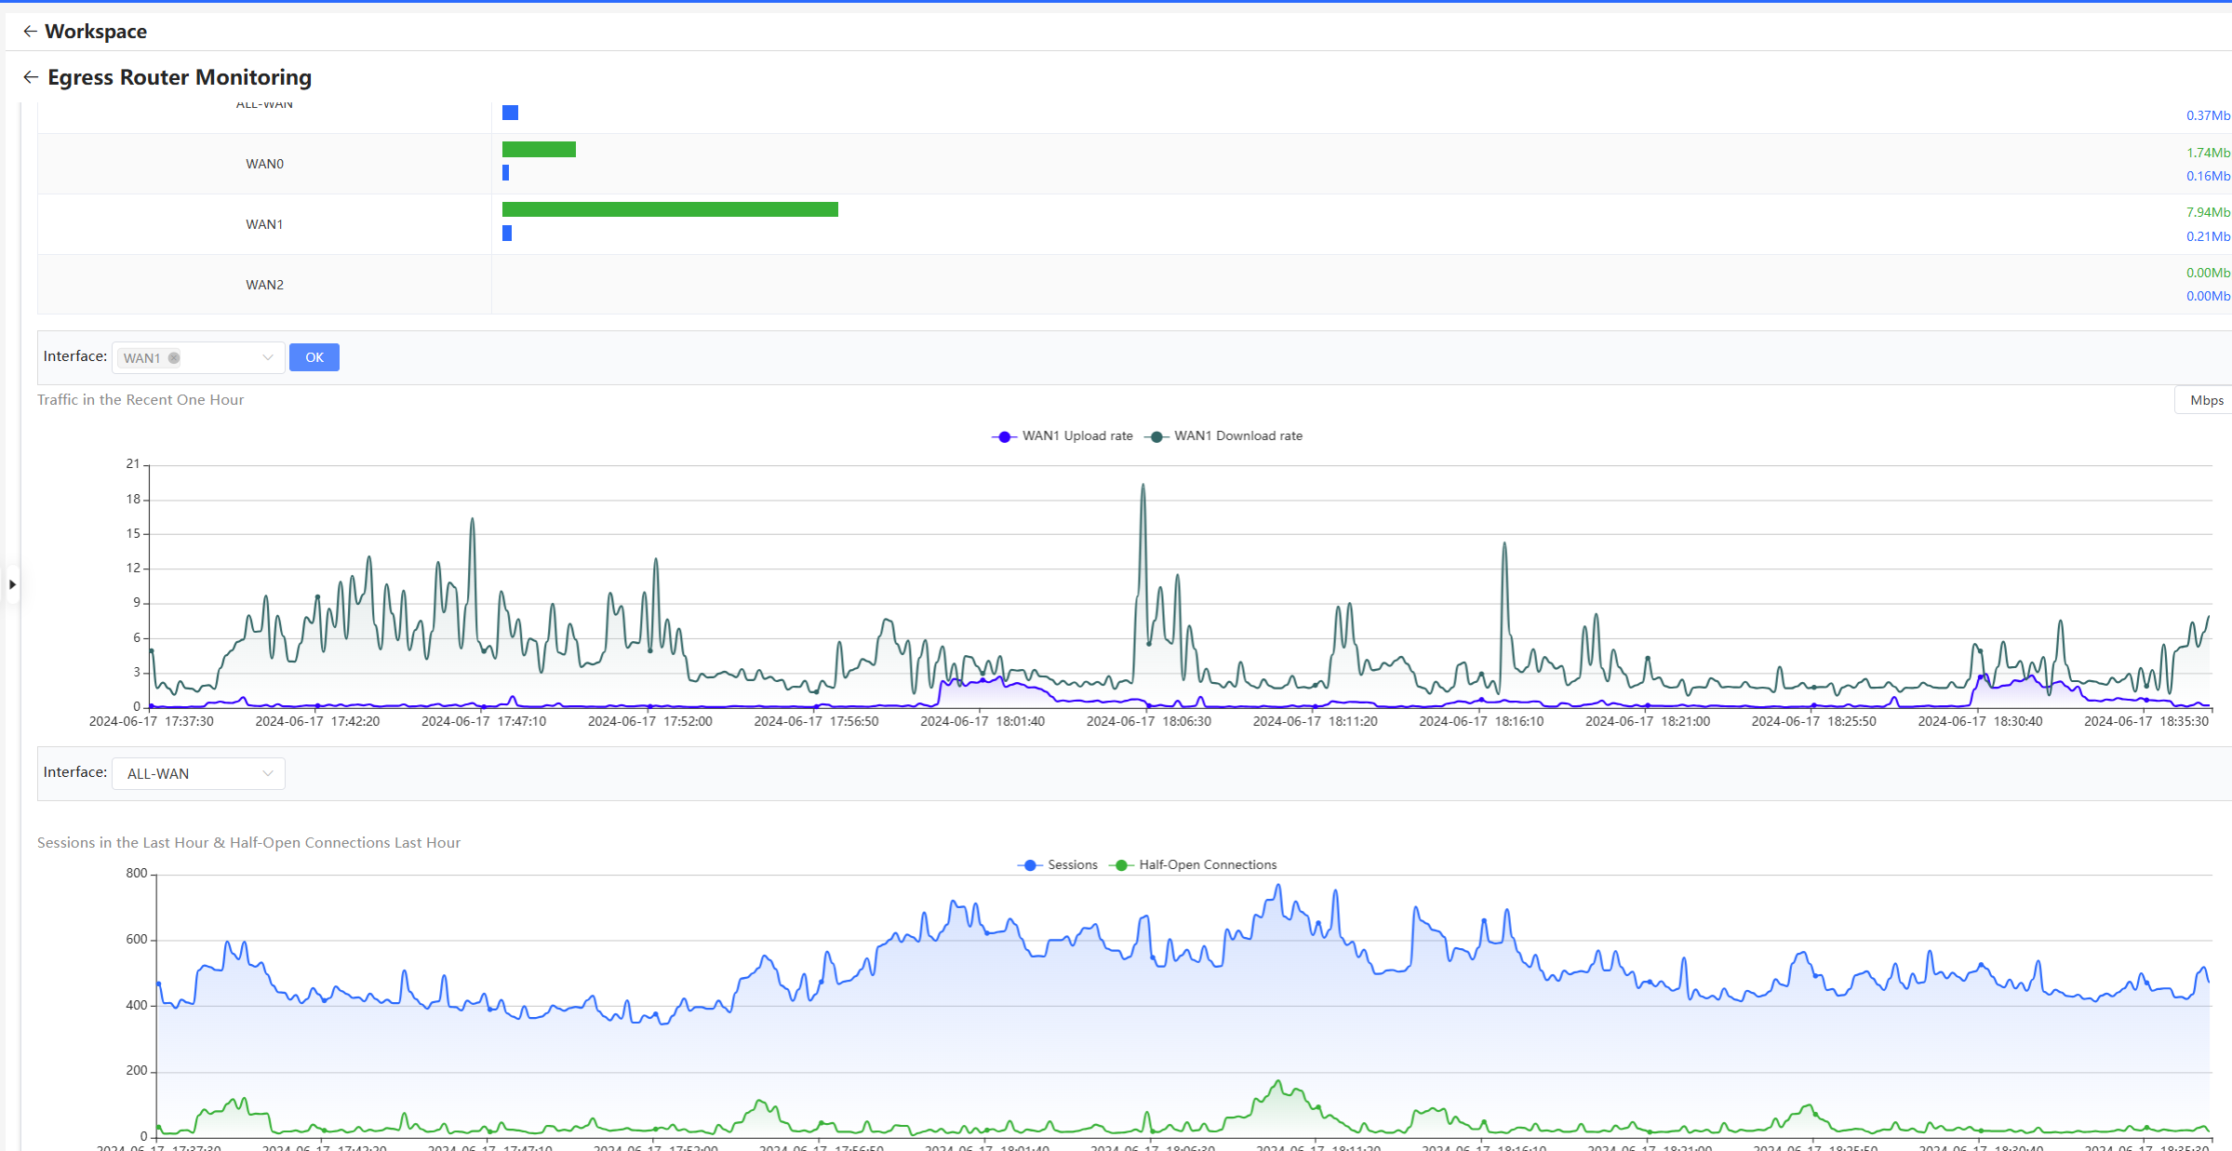Screen dimensions: 2232x1151
Task: Click the Workspace title text
Action: 96,32
